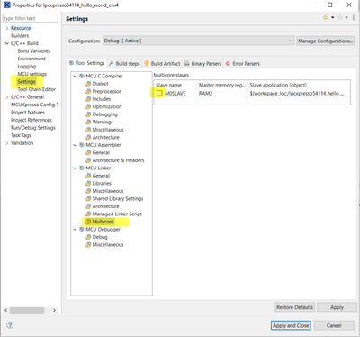
Task: Click Restore Defaults button
Action: [x=294, y=307]
